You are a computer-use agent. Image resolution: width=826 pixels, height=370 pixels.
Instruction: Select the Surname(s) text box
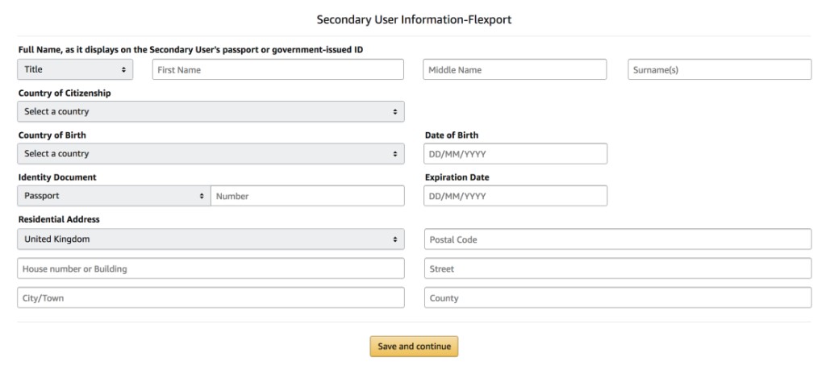pyautogui.click(x=720, y=70)
